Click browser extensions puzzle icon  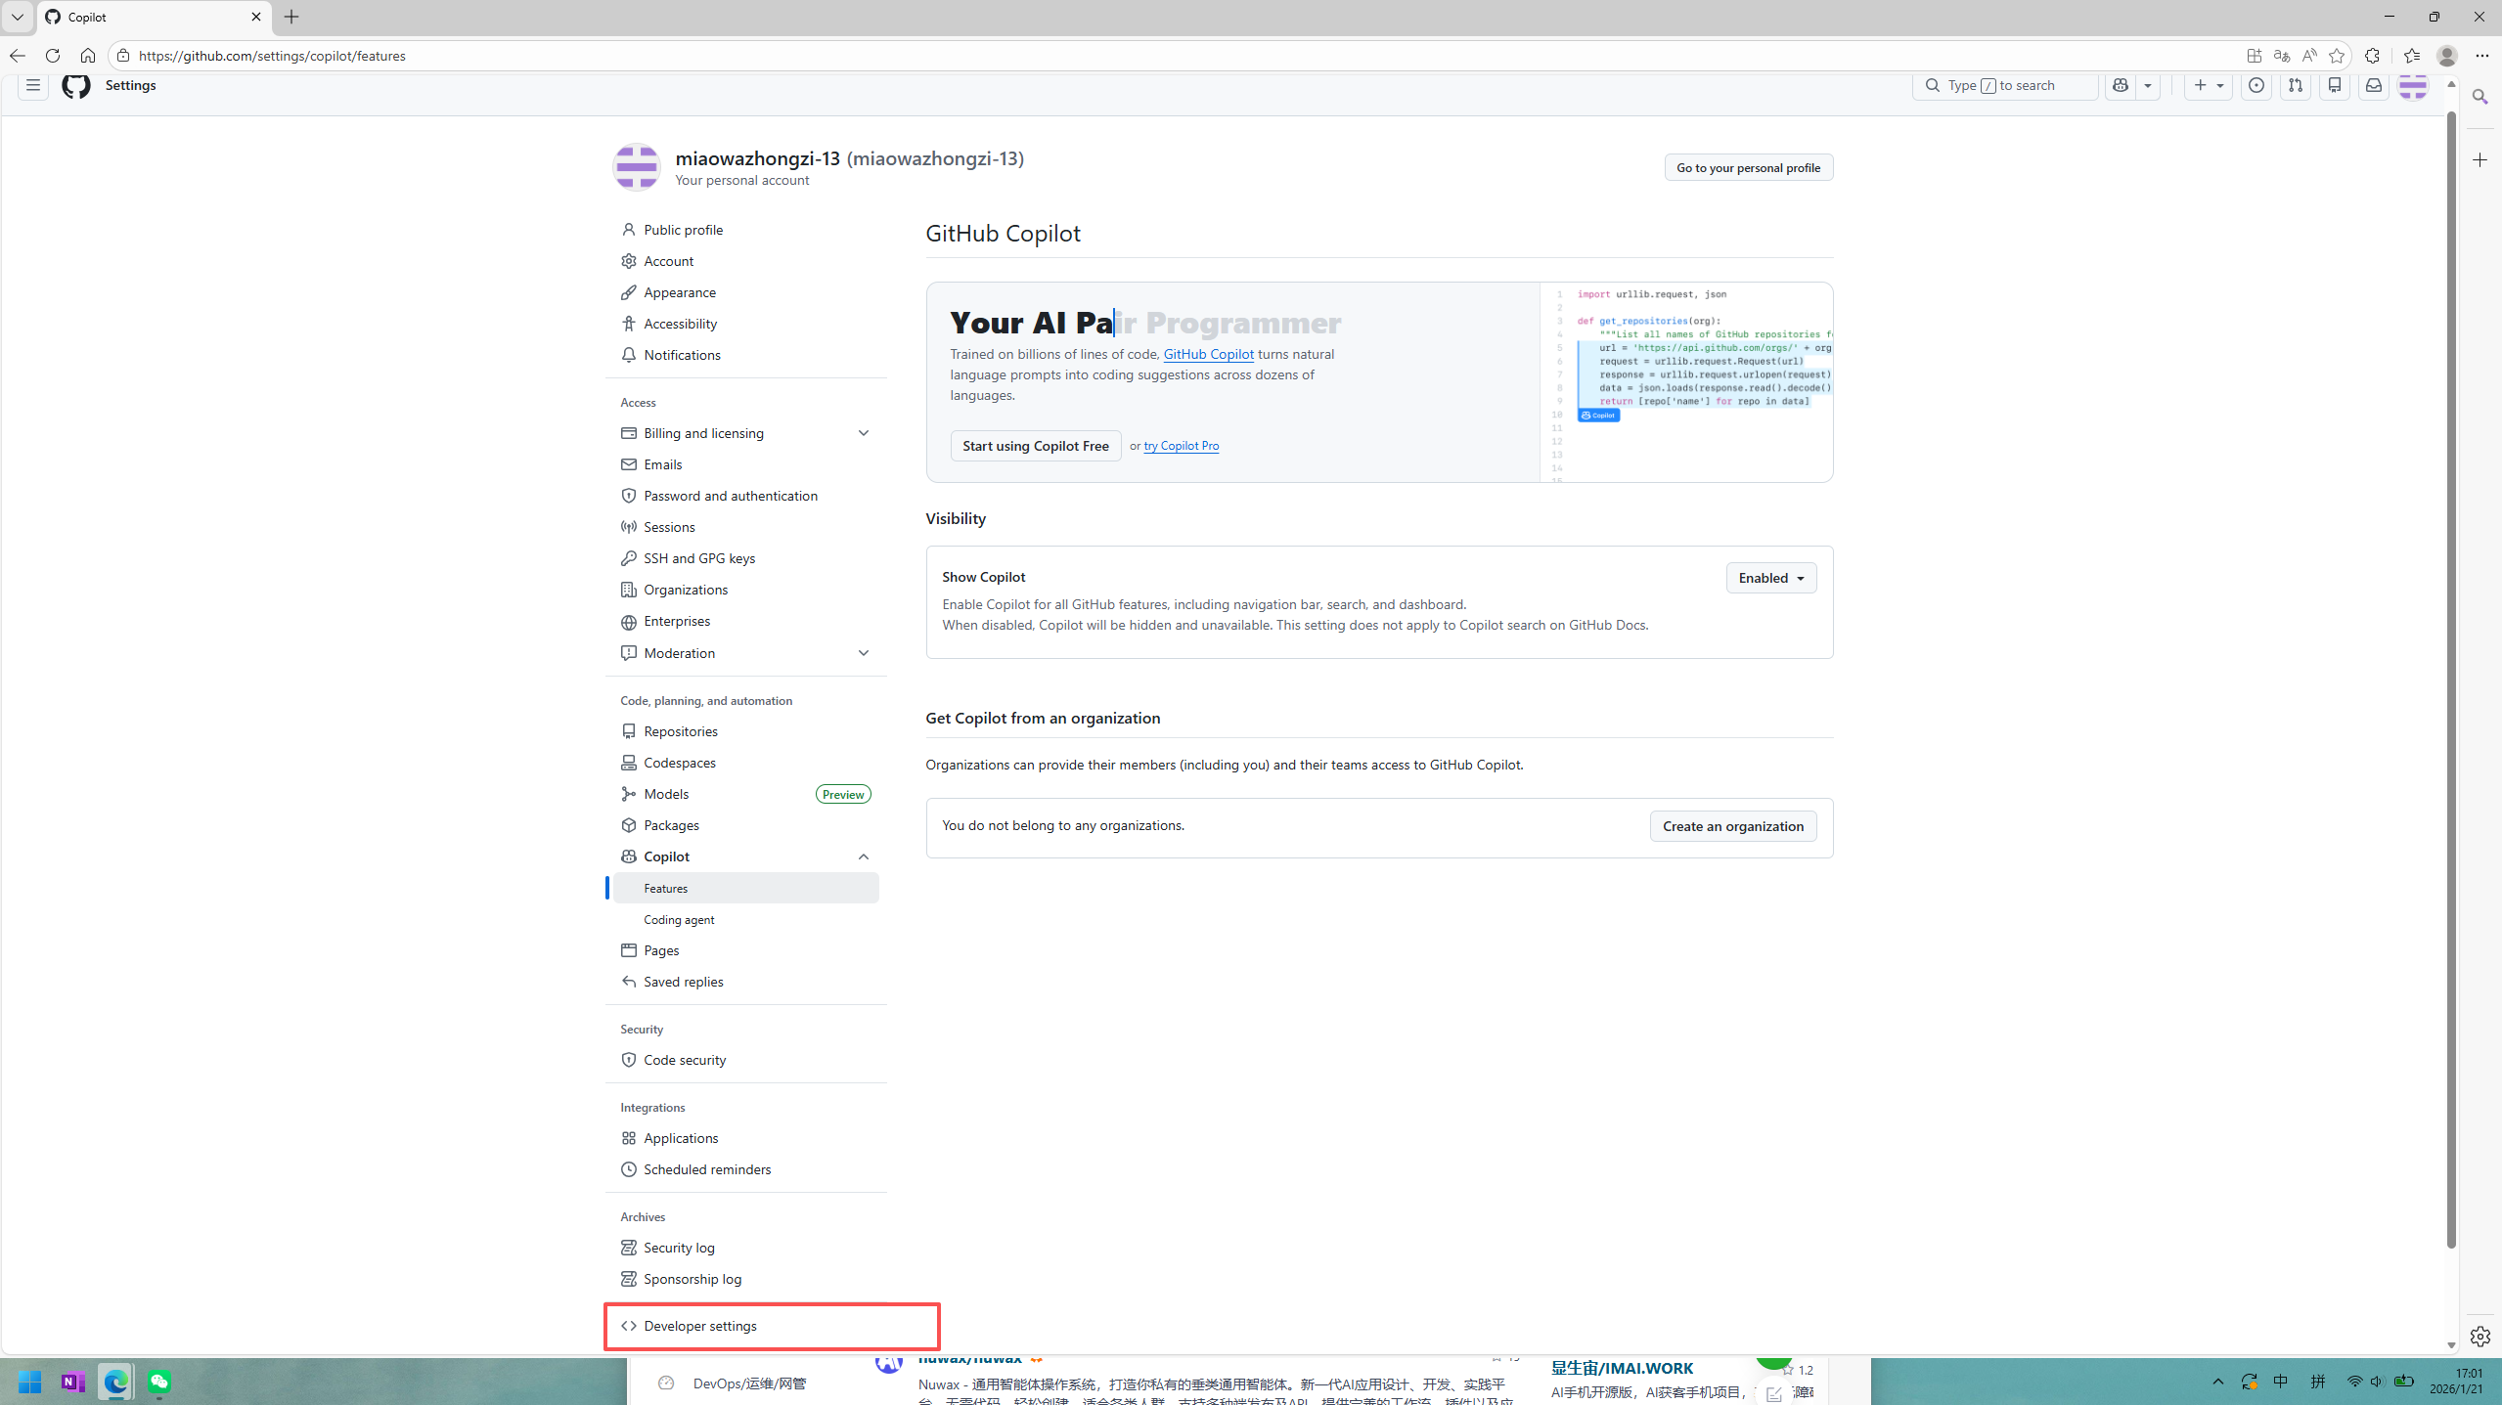pos(2372,56)
